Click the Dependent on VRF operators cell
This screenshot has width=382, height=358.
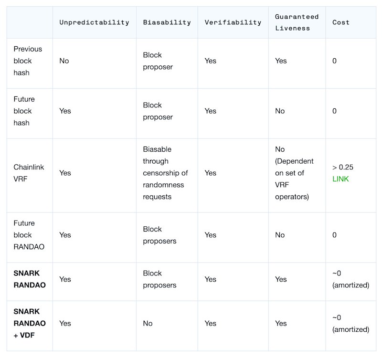(x=294, y=173)
